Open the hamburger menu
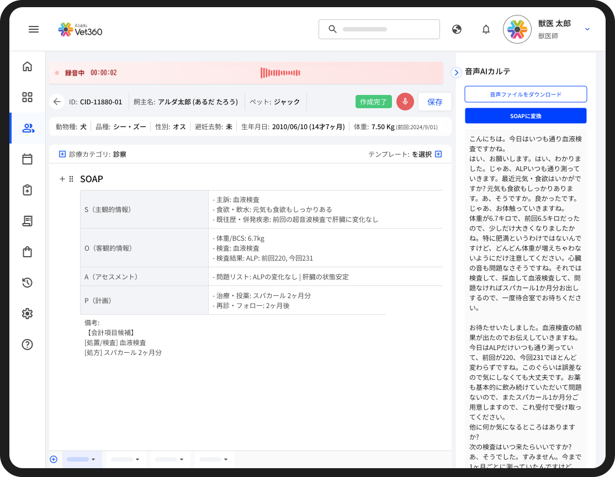The width and height of the screenshot is (615, 477). tap(34, 29)
